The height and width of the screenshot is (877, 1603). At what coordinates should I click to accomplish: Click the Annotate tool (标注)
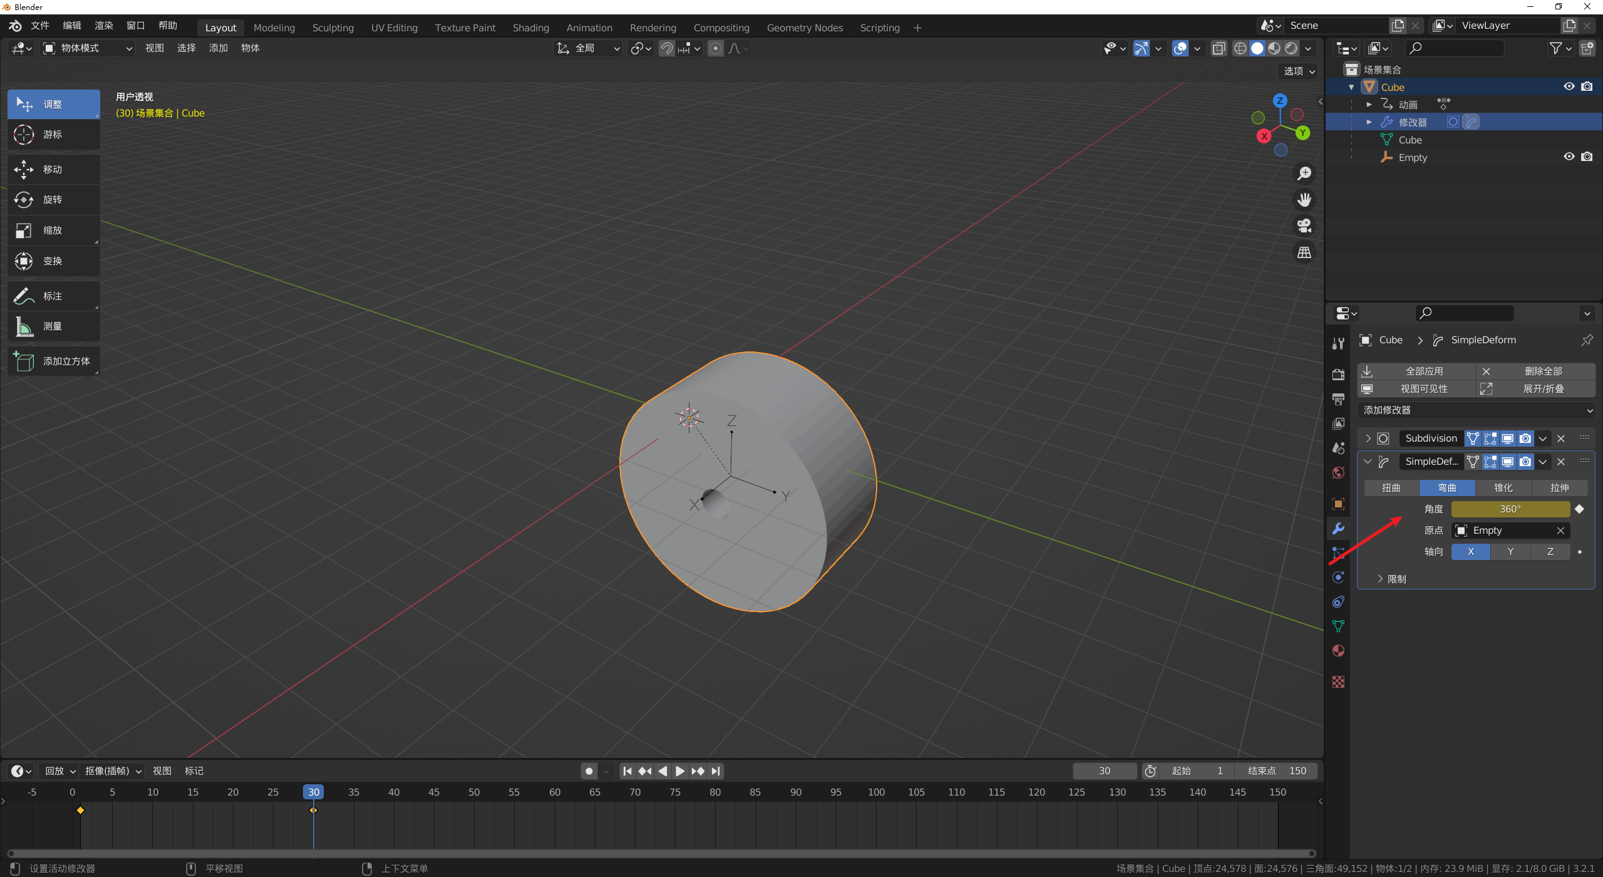coord(53,296)
